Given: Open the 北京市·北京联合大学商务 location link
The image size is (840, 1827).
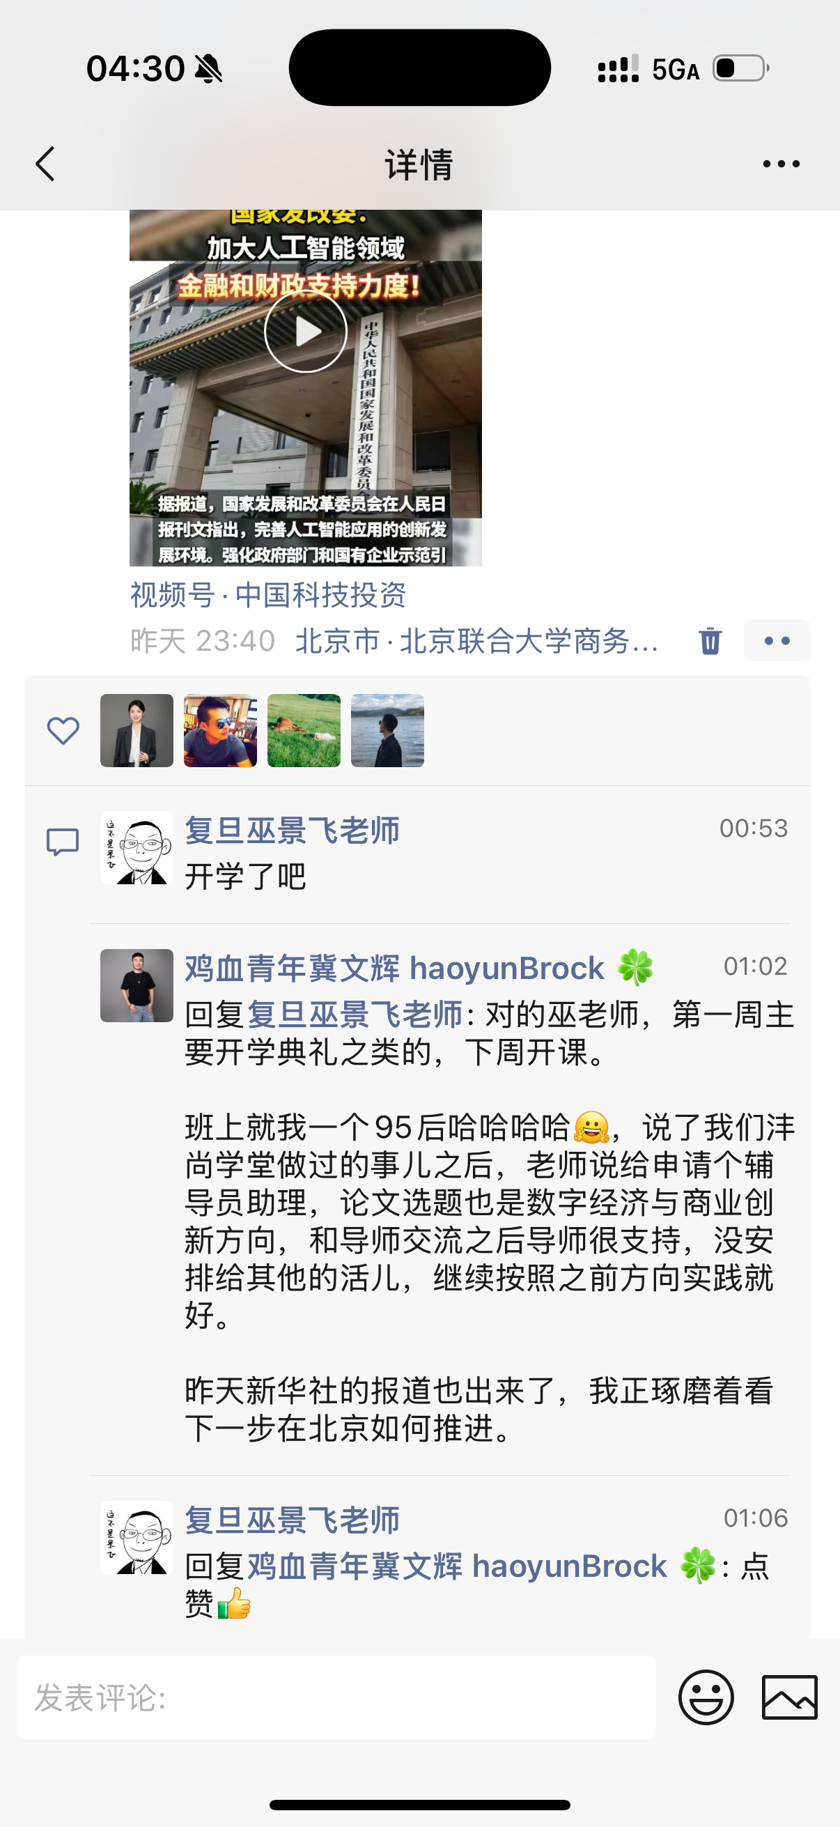Looking at the screenshot, I should [476, 640].
